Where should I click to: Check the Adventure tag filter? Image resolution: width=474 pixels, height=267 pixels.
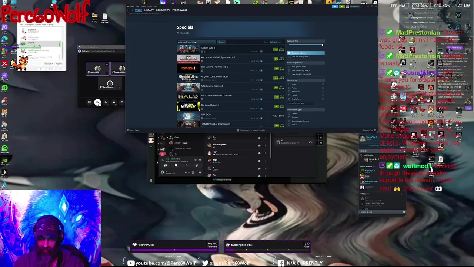click(289, 92)
